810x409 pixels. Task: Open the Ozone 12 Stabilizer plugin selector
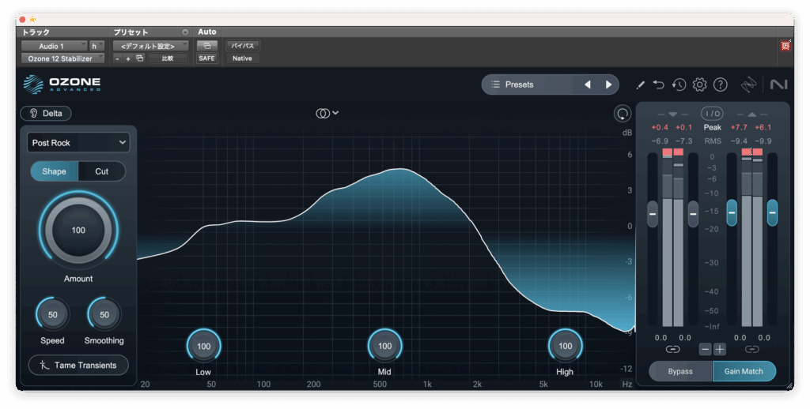tap(61, 58)
